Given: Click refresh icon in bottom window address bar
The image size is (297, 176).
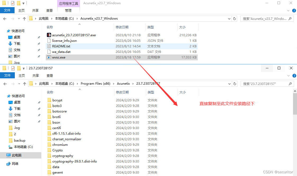Looking at the screenshot, I should coord(235,84).
